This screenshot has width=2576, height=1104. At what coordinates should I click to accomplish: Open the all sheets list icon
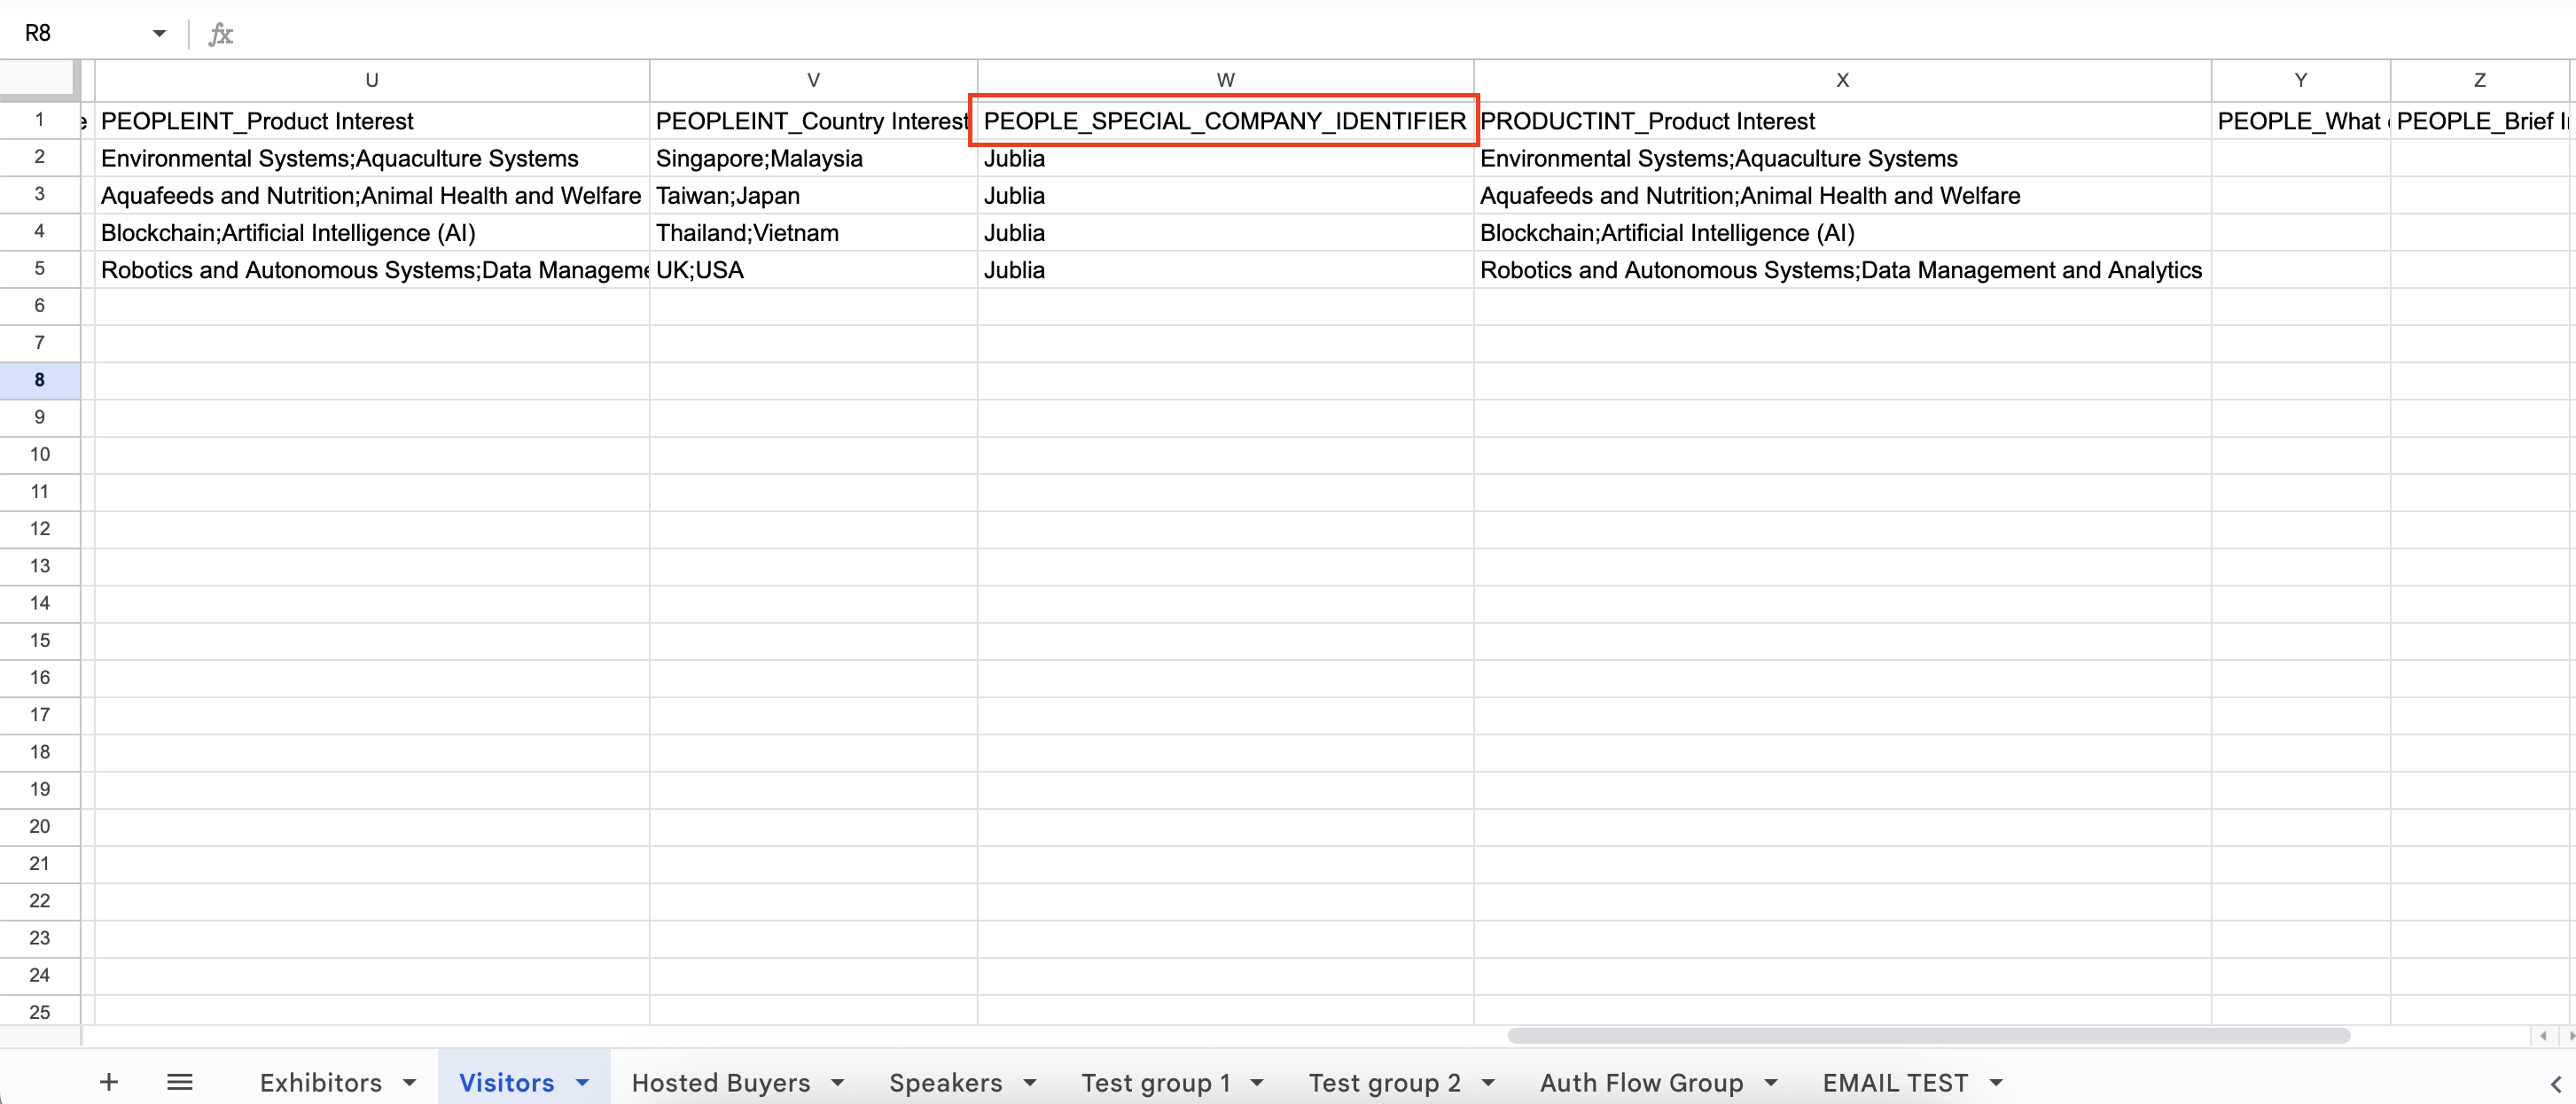180,1082
